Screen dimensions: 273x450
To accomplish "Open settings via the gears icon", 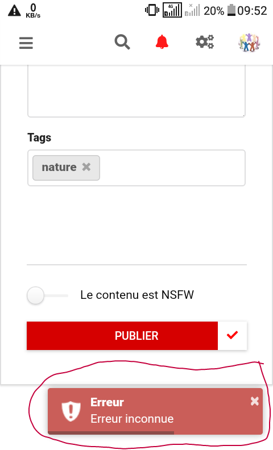I will coord(205,42).
